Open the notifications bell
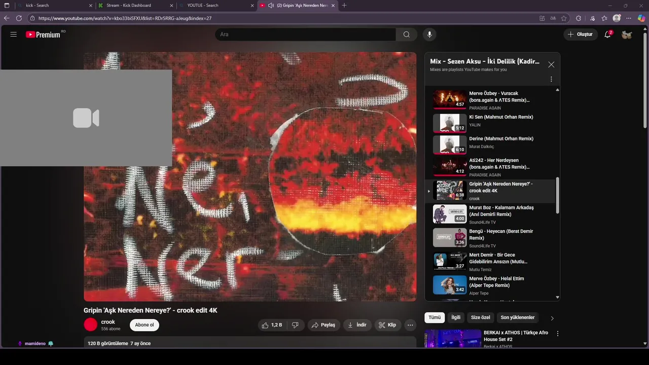This screenshot has width=649, height=365. point(608,34)
